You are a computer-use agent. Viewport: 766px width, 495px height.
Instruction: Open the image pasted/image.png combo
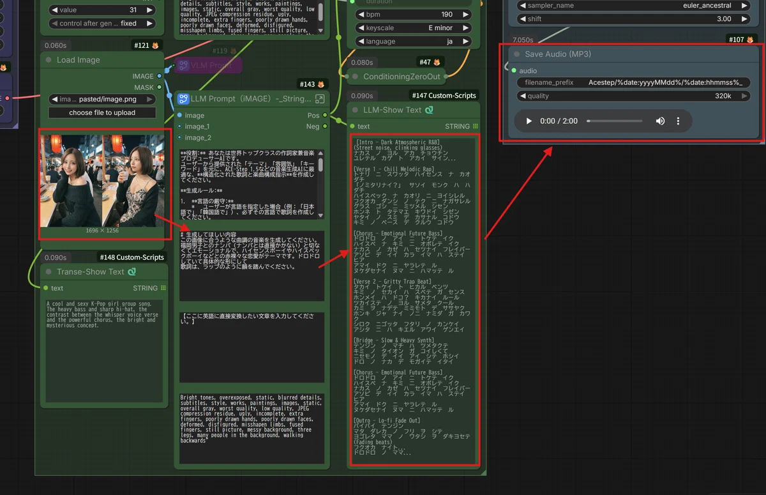(102, 99)
